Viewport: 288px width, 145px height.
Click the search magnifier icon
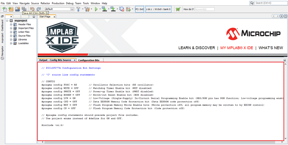pyautogui.click(x=252, y=3)
